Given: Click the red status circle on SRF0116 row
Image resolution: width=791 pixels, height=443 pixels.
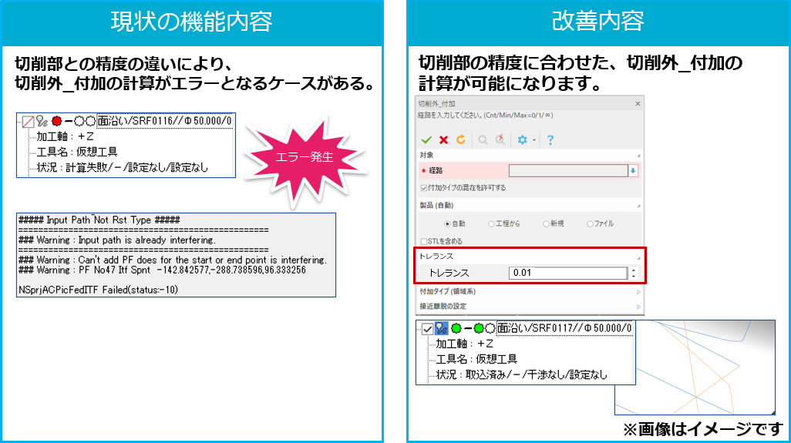Looking at the screenshot, I should click(56, 121).
